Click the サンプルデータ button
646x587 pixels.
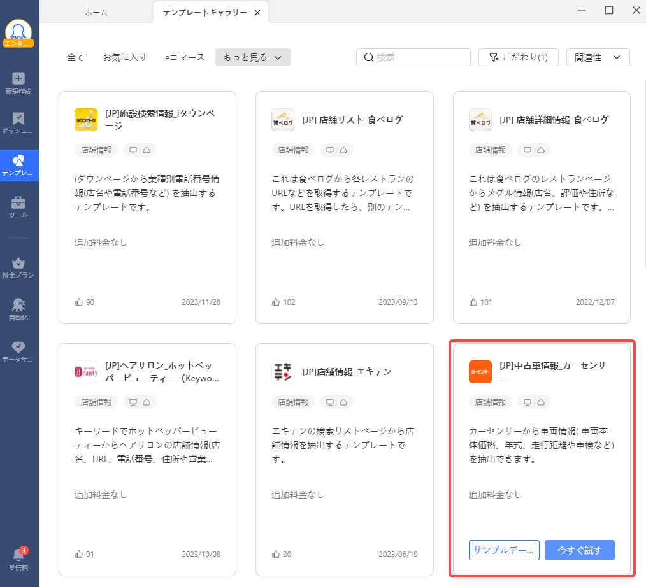(504, 550)
